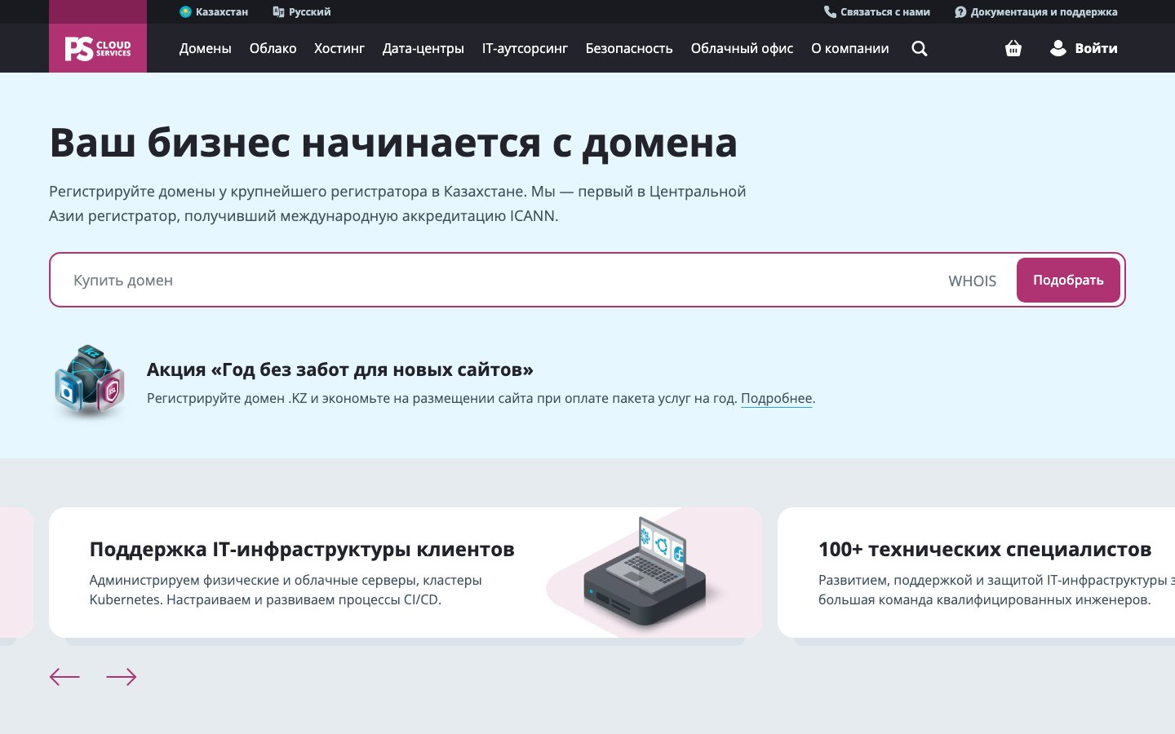Click the user profile icon beside Войти
Viewport: 1175px width, 734px height.
1058,48
